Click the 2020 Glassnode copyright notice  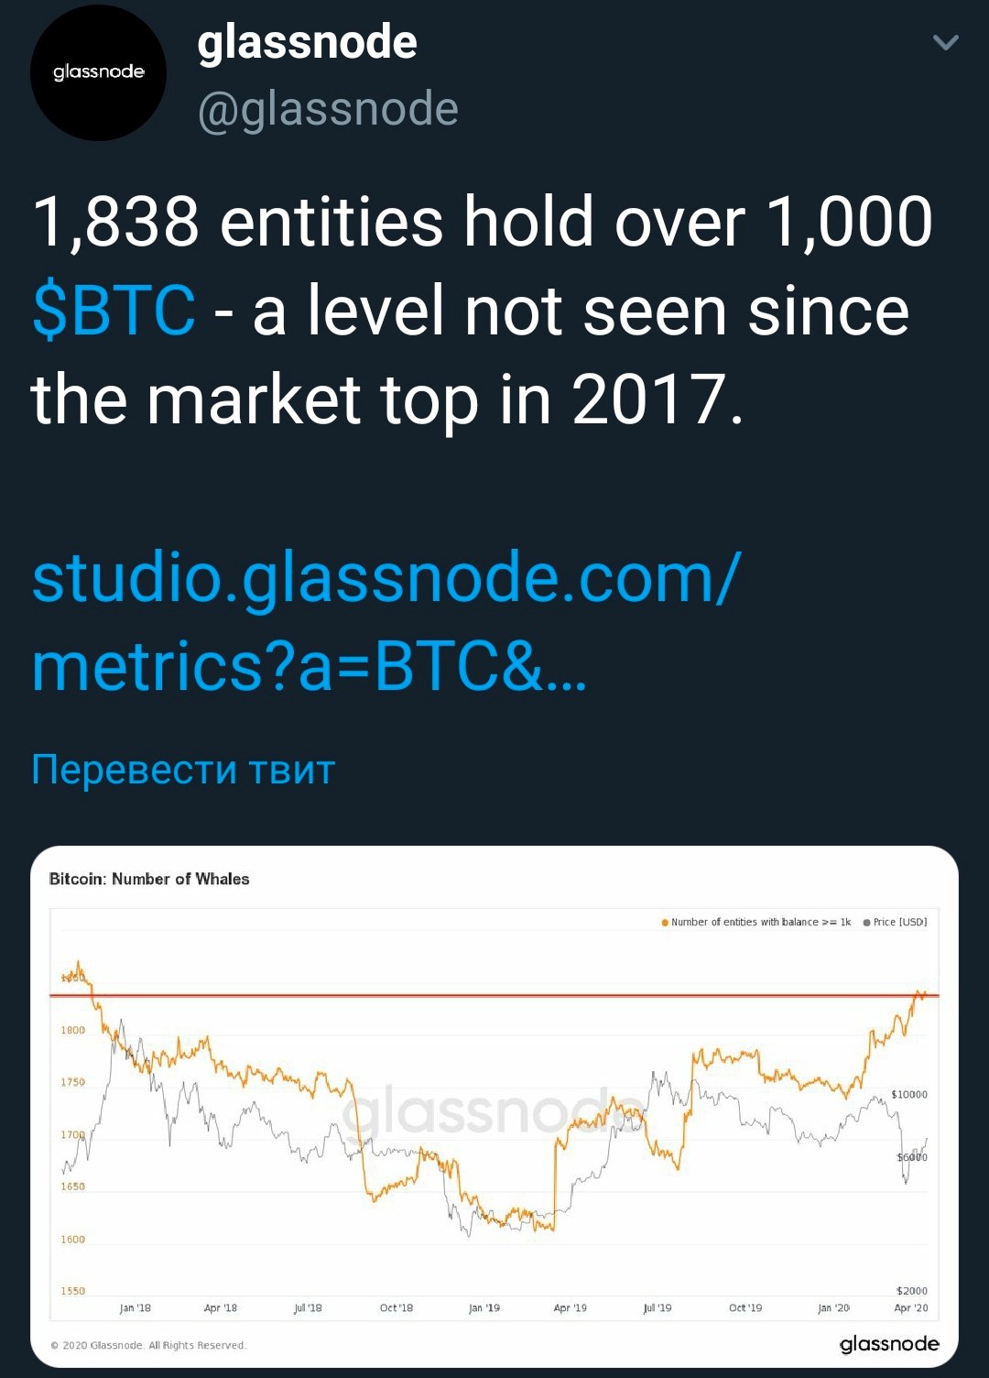click(148, 1345)
